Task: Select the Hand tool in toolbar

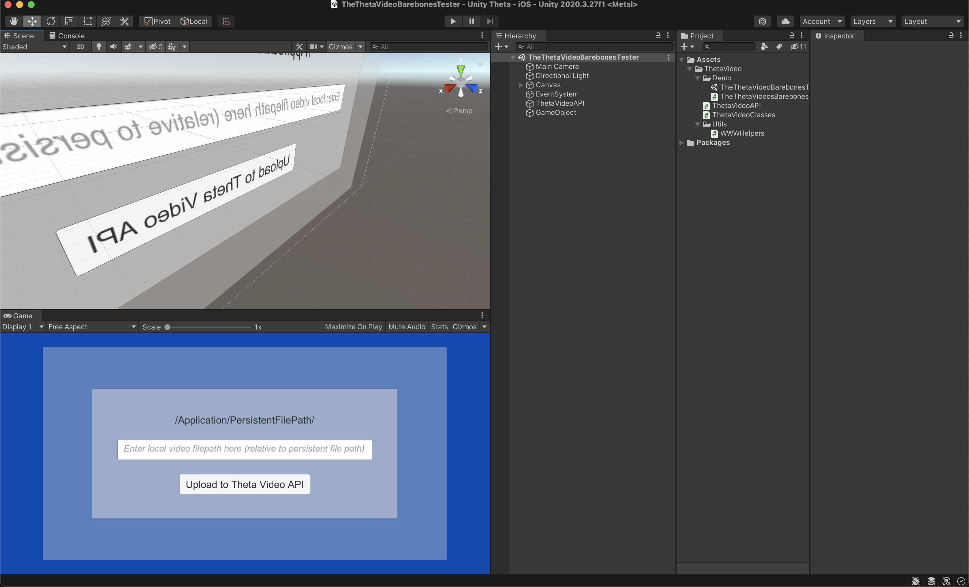Action: (x=14, y=21)
